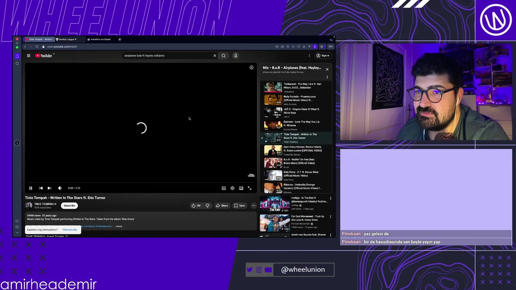This screenshot has width=516, height=290.
Task: Open sidebar bookmarks heart icon
Action: [17, 221]
